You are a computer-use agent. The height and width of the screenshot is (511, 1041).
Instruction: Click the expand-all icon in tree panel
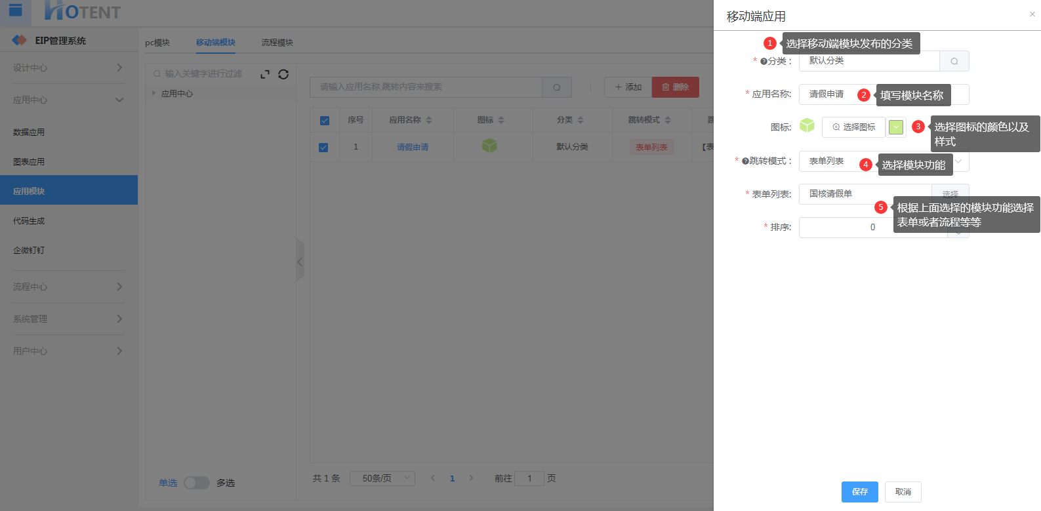pos(265,74)
